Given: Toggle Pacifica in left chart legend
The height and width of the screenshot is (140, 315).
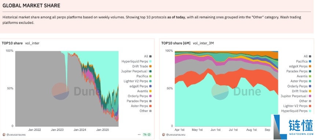Looking at the screenshot, I should click(x=144, y=76).
